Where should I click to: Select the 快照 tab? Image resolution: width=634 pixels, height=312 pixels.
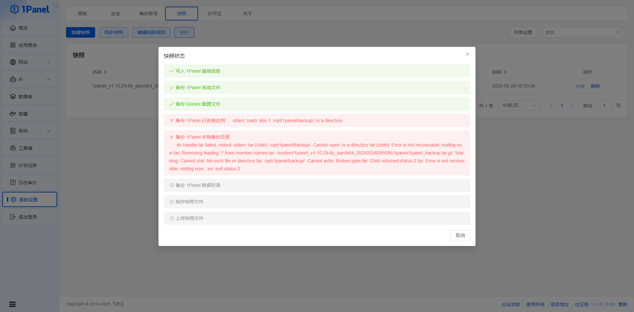coord(182,14)
